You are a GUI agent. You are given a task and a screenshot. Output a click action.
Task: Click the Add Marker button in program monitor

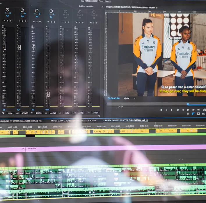pos(161,110)
